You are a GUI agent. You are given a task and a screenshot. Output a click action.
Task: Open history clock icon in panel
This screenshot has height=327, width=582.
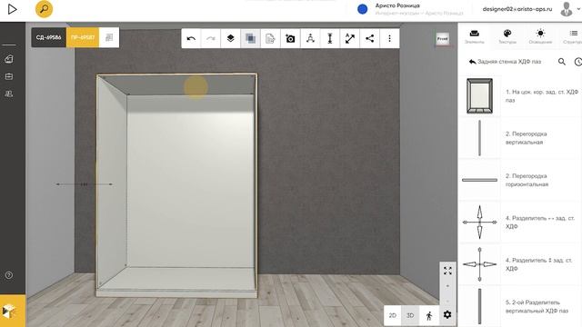578,62
